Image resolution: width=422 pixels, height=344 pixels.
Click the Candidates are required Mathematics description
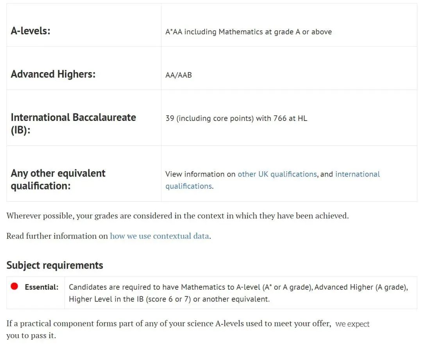tap(238, 293)
